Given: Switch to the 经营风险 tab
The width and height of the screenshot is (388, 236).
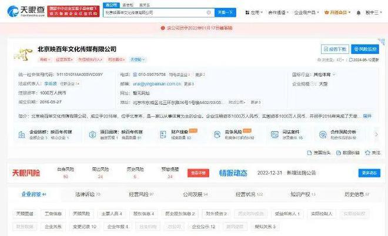Looking at the screenshot, I should [x=141, y=194].
